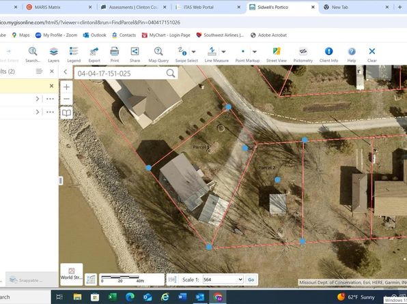Open second result's more options ellipsis
407x304 pixels.
50,112
